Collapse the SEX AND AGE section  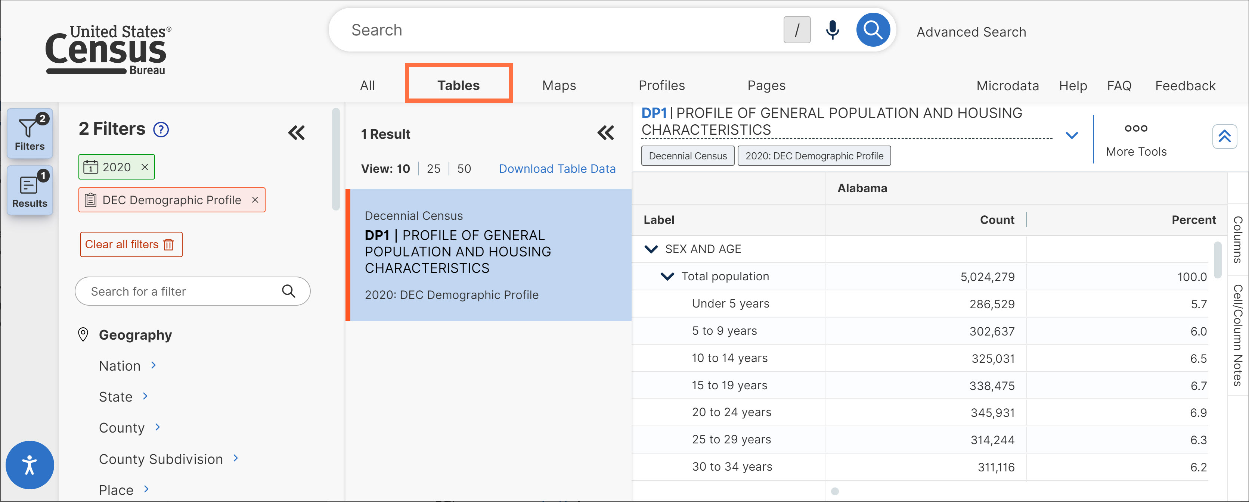click(651, 249)
